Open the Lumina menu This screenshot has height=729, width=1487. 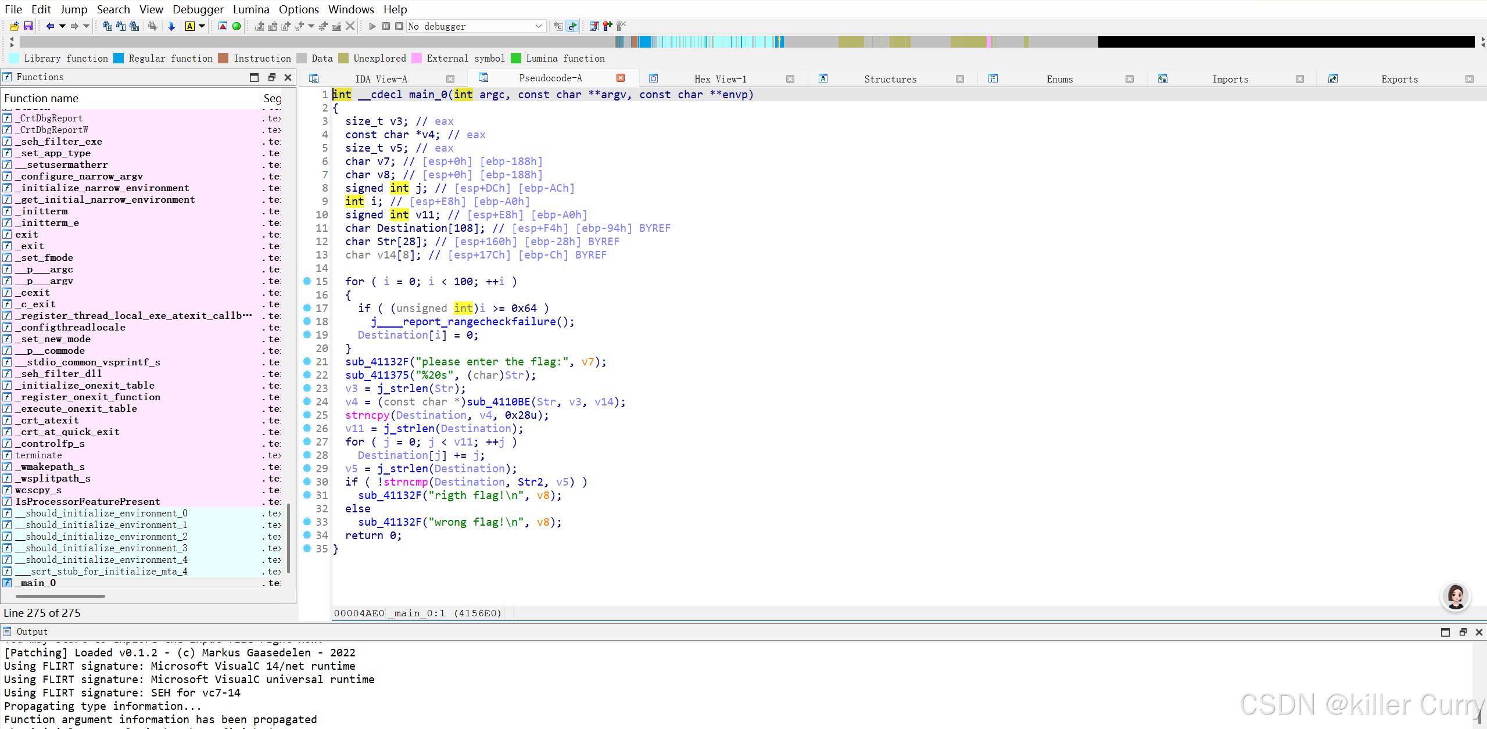(x=250, y=9)
